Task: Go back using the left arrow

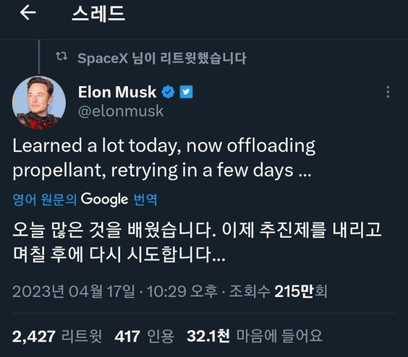Action: point(27,14)
